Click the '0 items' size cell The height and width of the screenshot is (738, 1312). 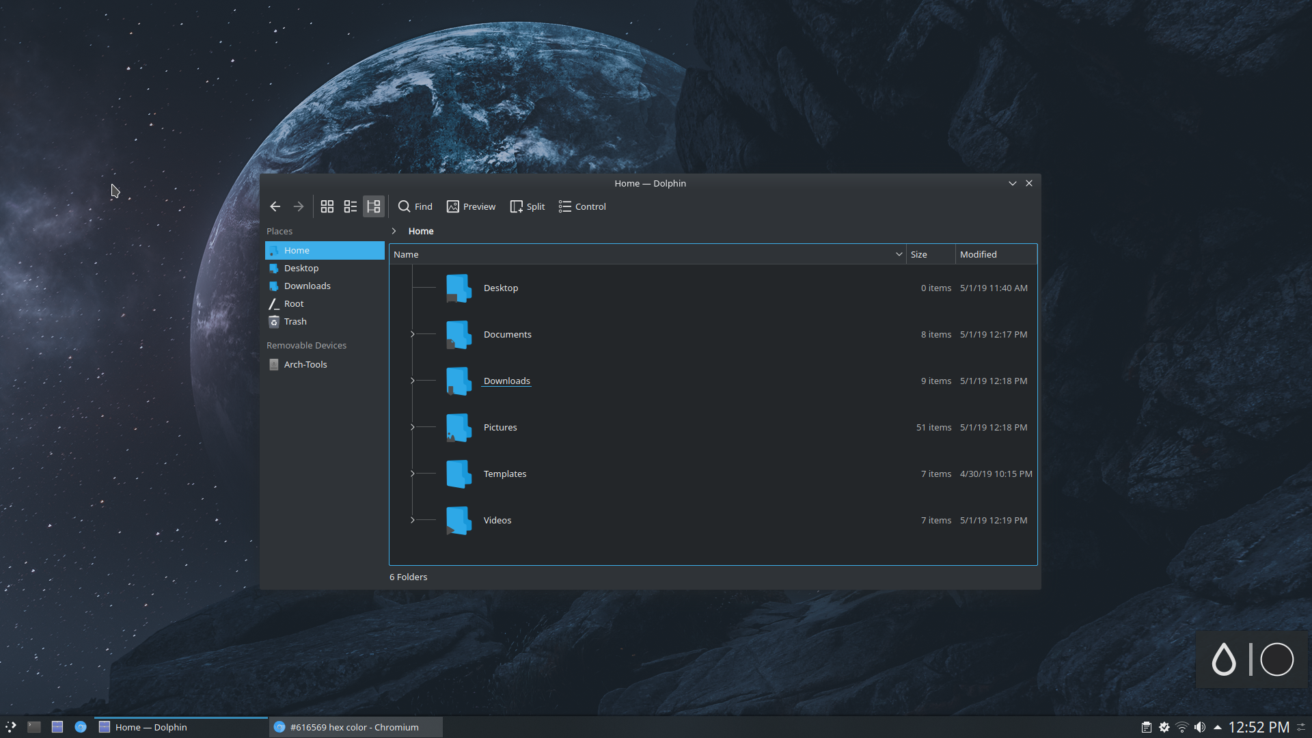(935, 288)
